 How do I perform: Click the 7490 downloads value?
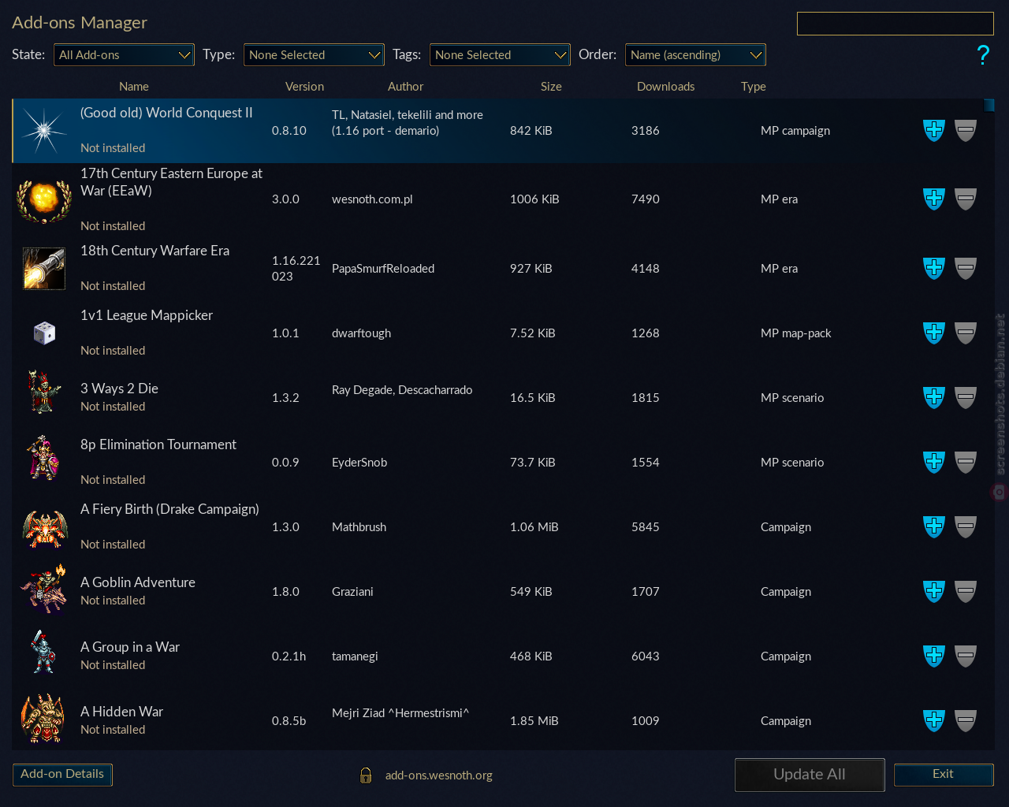pos(645,199)
